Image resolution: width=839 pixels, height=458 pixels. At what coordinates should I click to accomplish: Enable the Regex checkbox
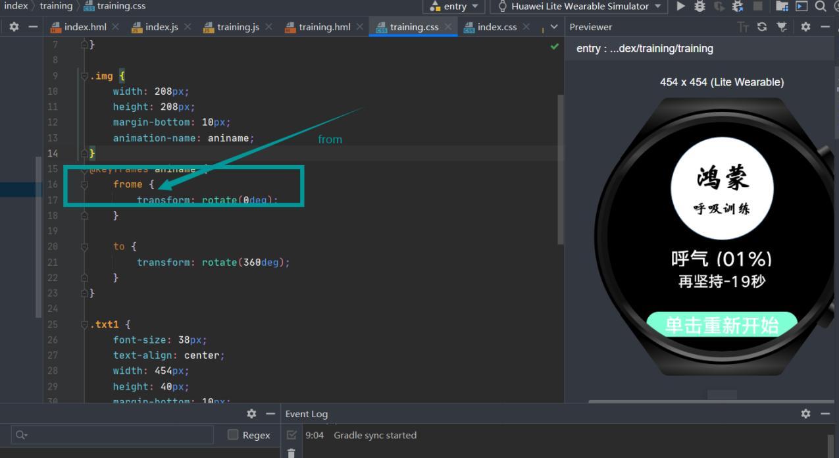(232, 435)
